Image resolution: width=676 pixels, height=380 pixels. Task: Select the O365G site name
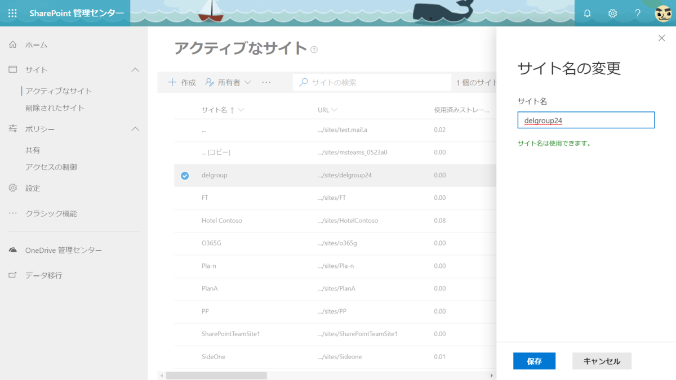pyautogui.click(x=211, y=243)
